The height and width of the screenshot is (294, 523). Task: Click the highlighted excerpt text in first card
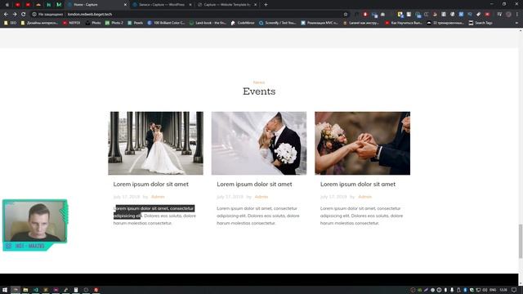[154, 212]
